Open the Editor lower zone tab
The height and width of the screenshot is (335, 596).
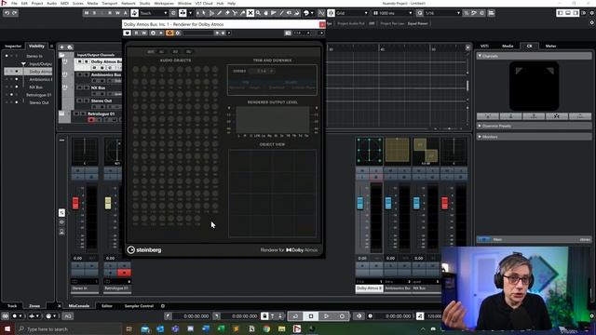tap(107, 306)
